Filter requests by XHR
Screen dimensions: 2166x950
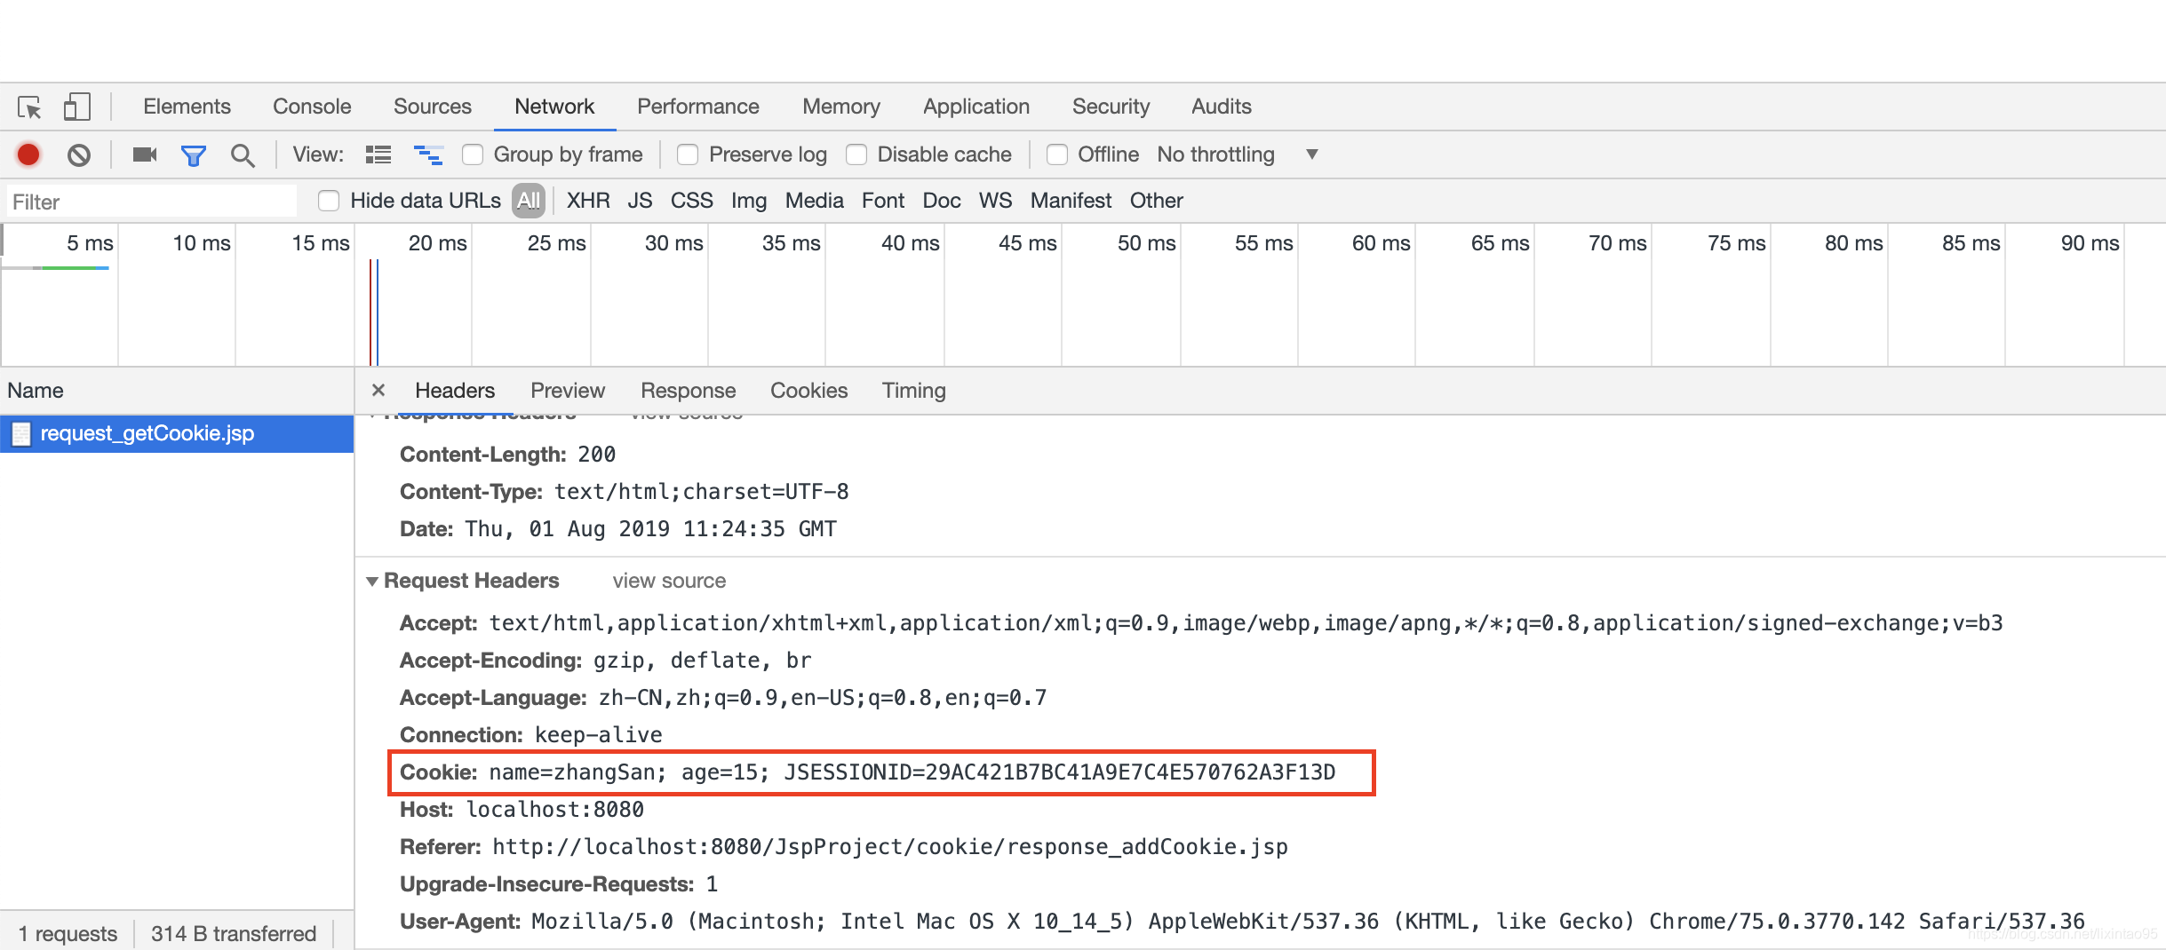tap(588, 201)
